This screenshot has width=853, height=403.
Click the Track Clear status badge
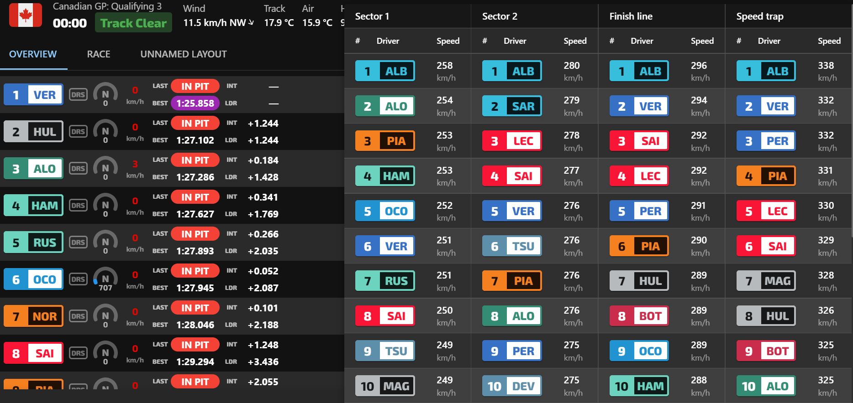point(133,23)
